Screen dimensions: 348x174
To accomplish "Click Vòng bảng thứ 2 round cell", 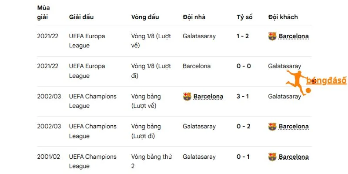I will pyautogui.click(x=151, y=161).
